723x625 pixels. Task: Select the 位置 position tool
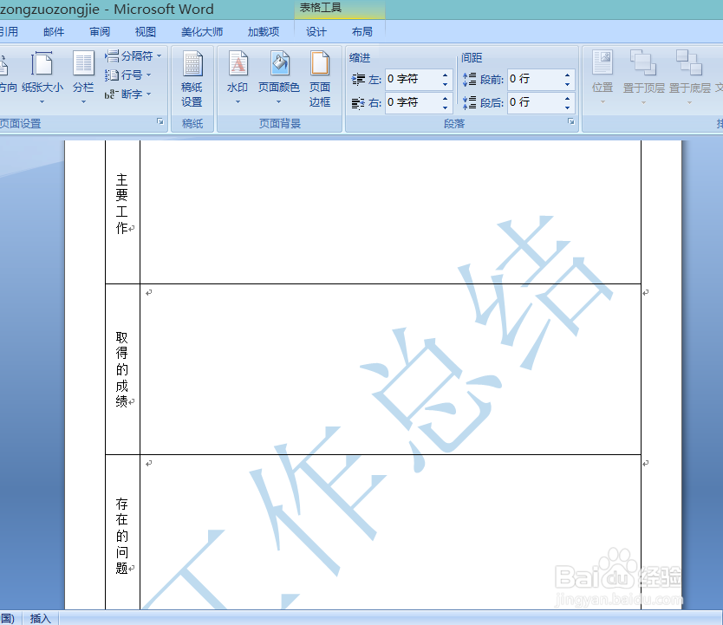coord(601,76)
